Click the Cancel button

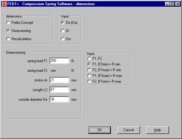click(x=128, y=130)
